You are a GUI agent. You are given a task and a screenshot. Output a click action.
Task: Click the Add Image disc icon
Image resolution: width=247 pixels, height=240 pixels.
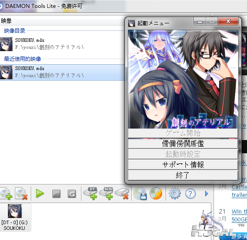pyautogui.click(x=6, y=193)
